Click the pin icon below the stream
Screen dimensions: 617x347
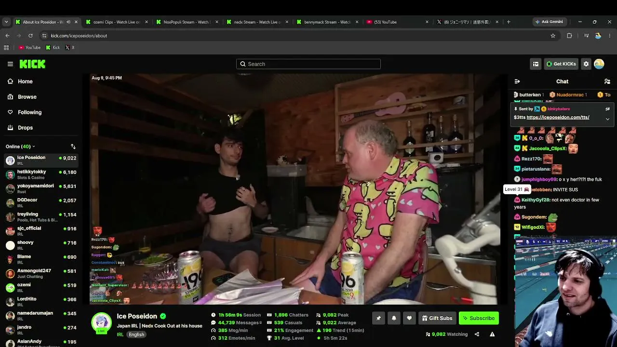pyautogui.click(x=378, y=318)
